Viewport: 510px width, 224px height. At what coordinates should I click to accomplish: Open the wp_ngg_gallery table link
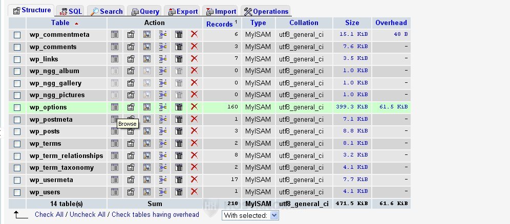point(56,83)
